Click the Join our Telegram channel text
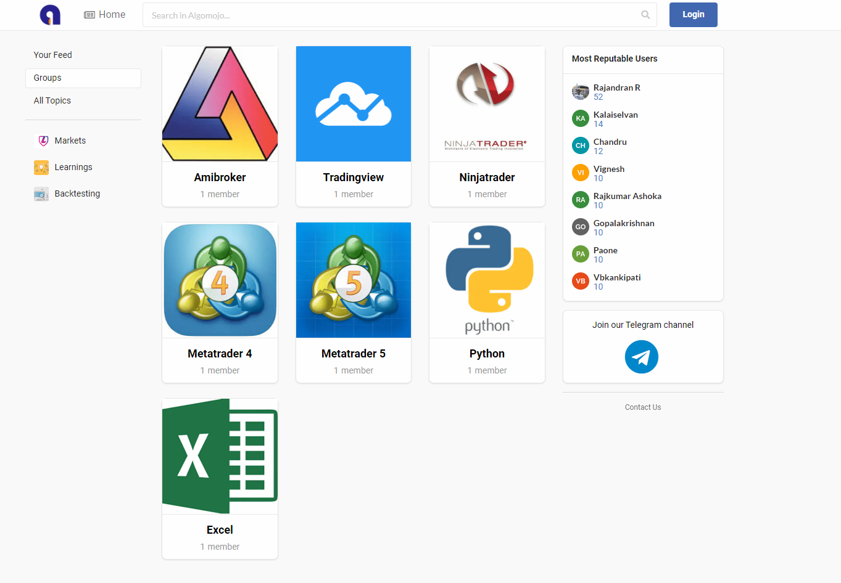The height and width of the screenshot is (583, 841). 643,325
